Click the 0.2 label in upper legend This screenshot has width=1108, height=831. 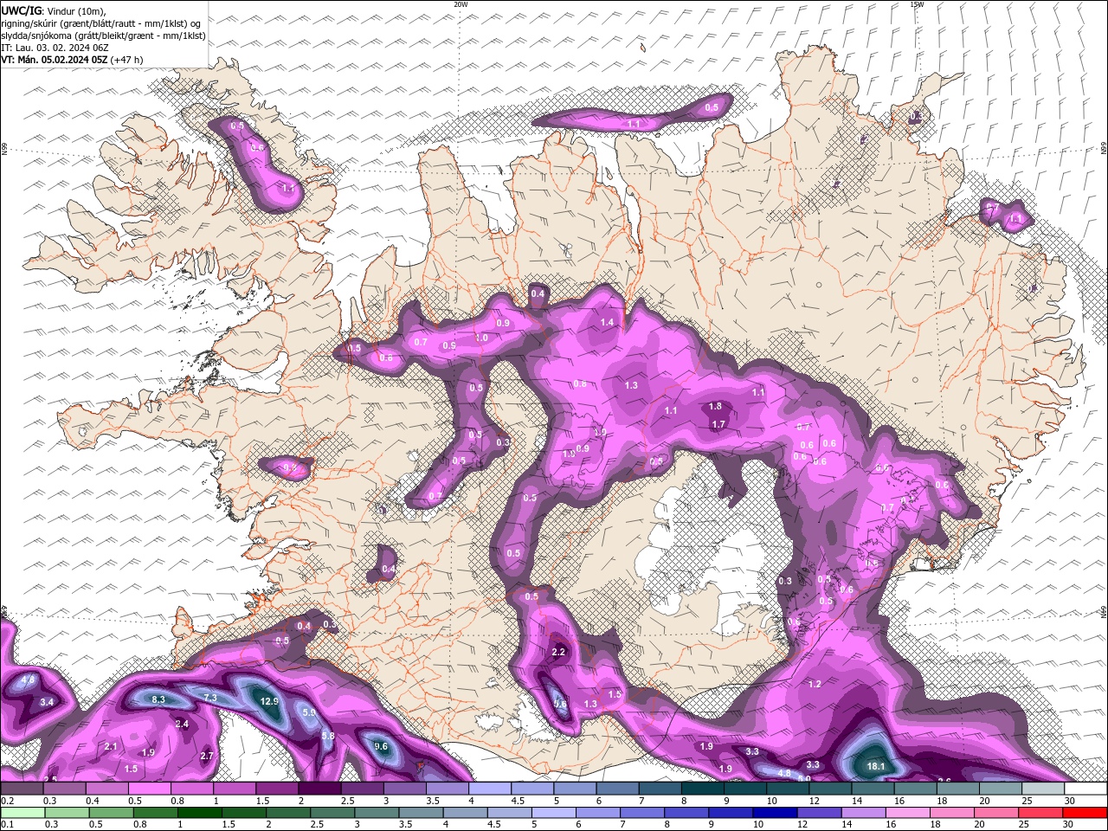tap(8, 801)
